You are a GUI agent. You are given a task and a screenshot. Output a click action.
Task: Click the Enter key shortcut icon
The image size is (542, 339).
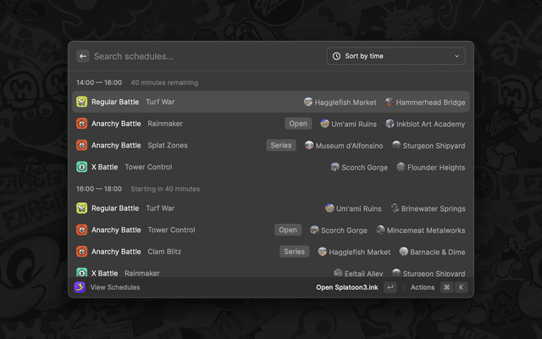click(390, 287)
